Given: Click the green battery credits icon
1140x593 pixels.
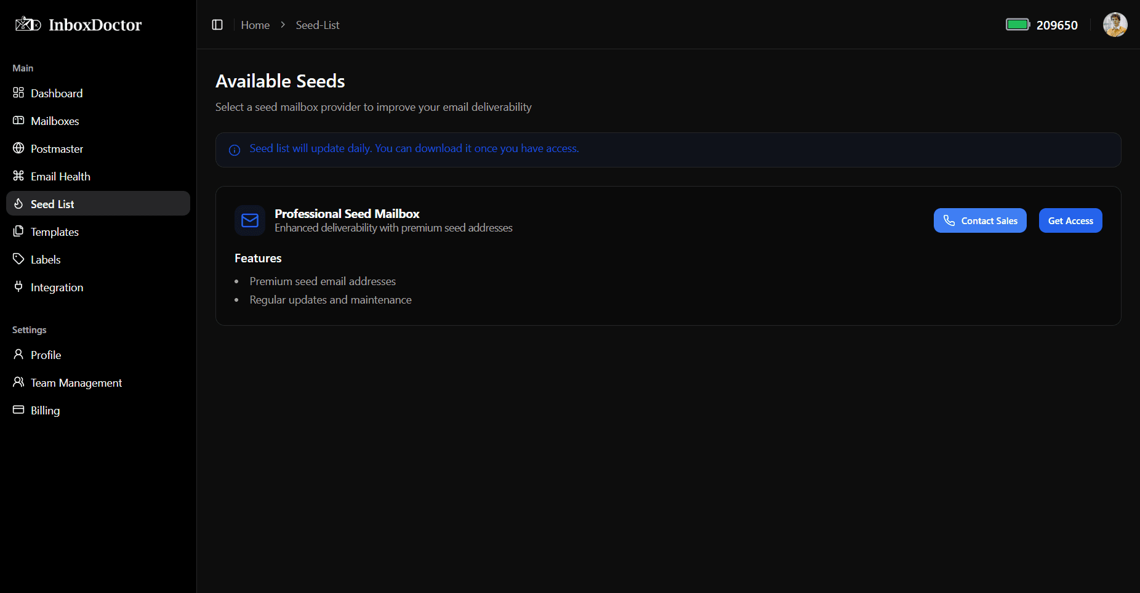Looking at the screenshot, I should click(1018, 25).
